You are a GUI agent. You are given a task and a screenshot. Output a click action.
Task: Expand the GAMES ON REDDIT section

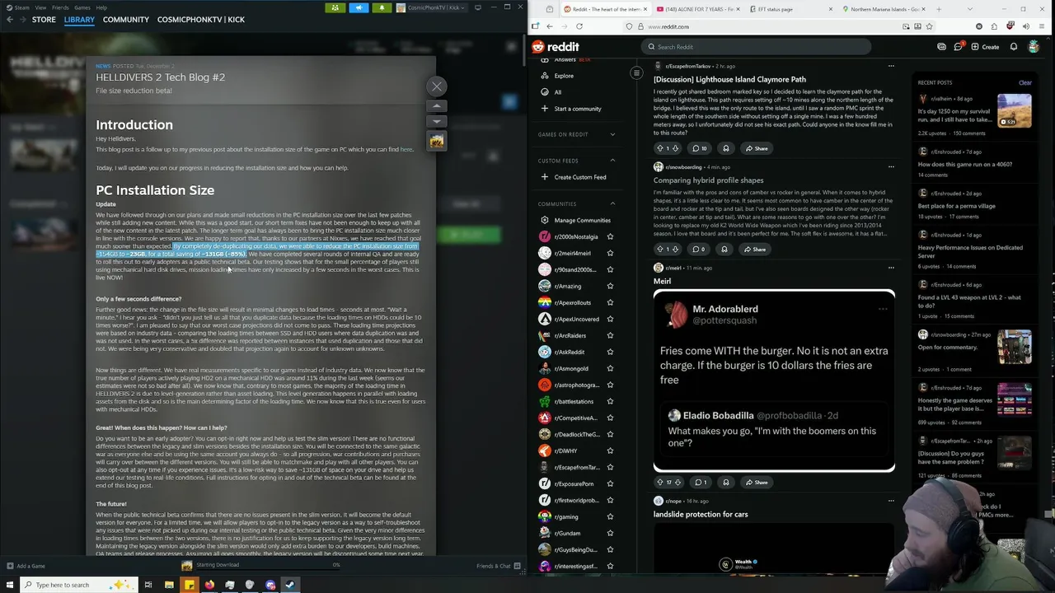click(612, 134)
